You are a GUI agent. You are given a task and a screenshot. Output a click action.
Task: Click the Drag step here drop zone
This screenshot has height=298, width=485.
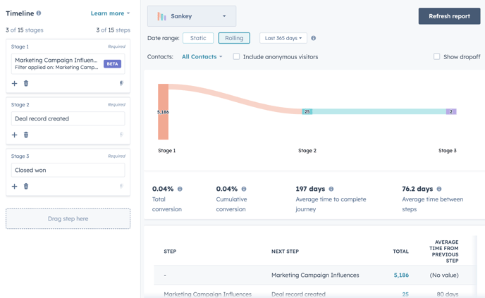click(x=68, y=218)
